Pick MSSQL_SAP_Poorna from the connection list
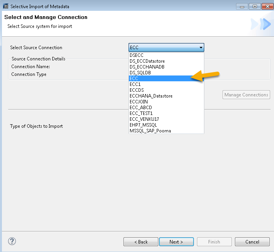Viewport: 274px width, 252px height. (166, 131)
